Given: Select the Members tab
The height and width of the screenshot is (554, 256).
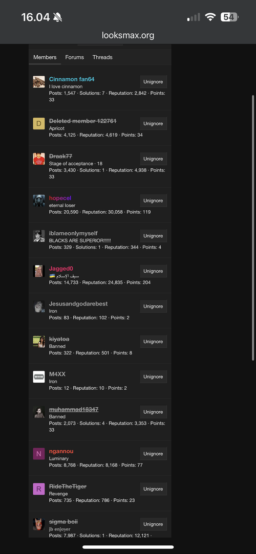Looking at the screenshot, I should pos(45,57).
